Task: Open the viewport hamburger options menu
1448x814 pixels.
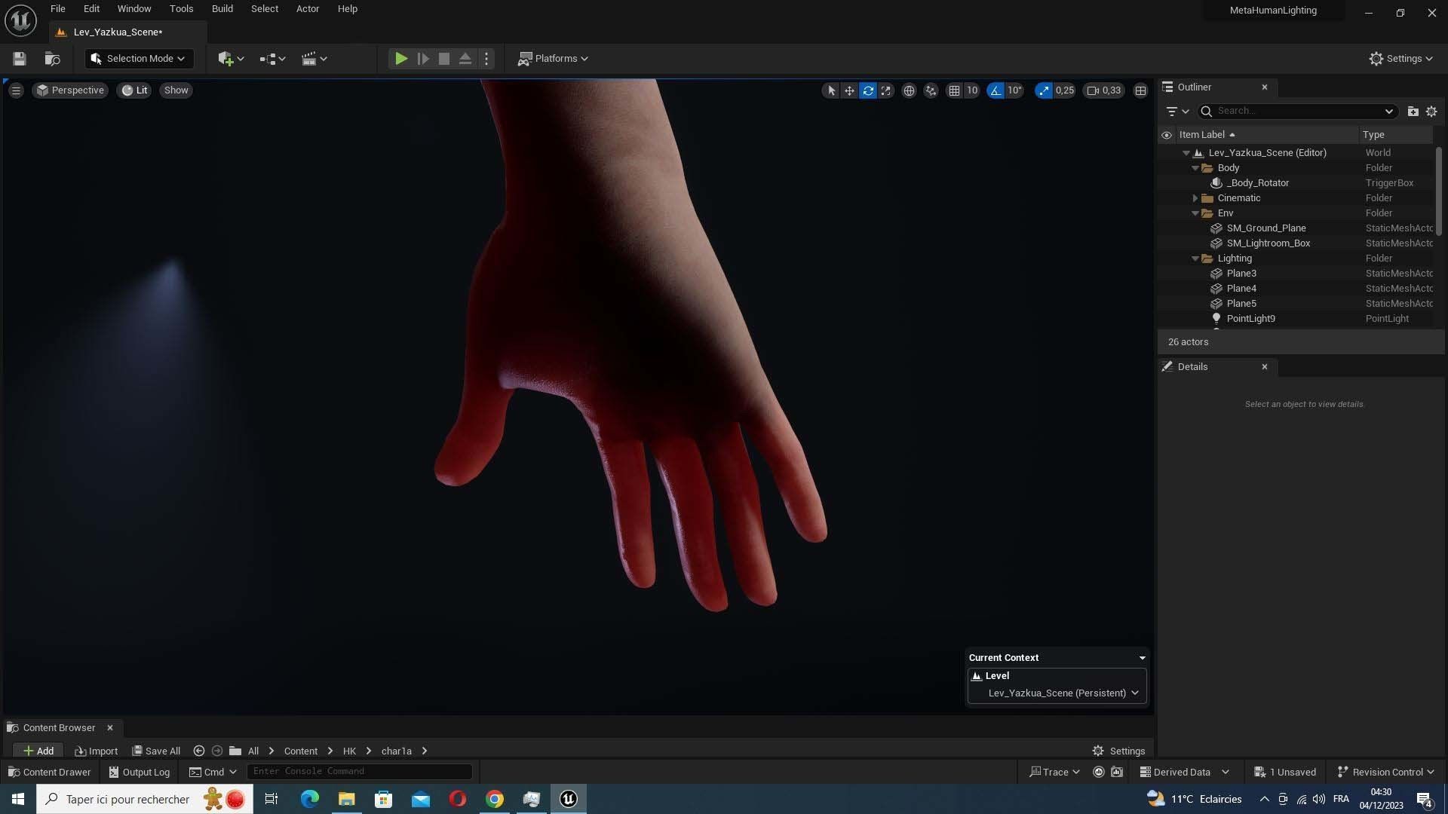Action: [16, 90]
